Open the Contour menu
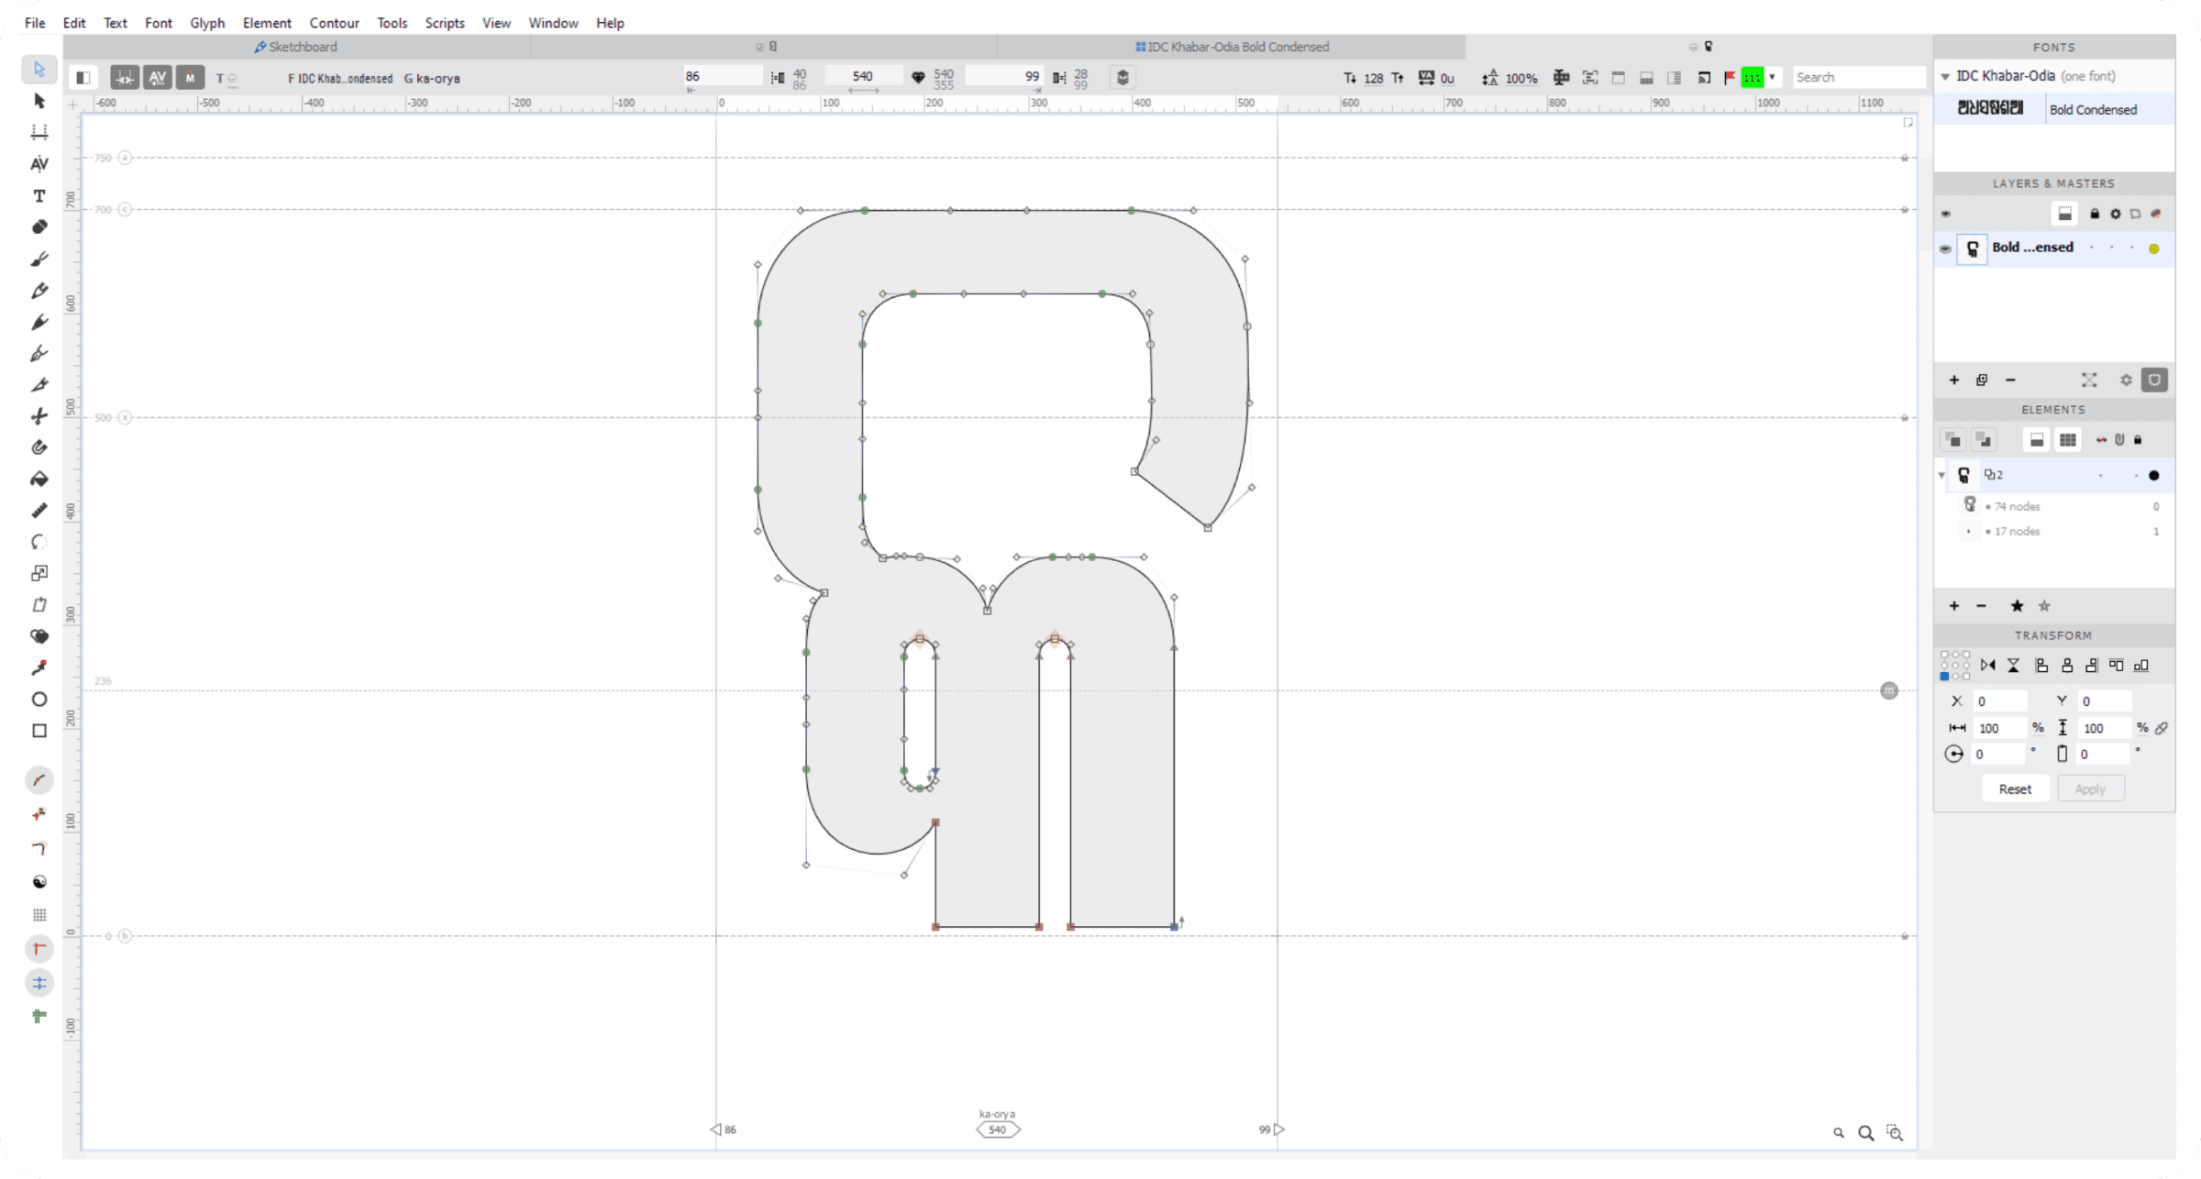The height and width of the screenshot is (1179, 2201). pyautogui.click(x=334, y=23)
